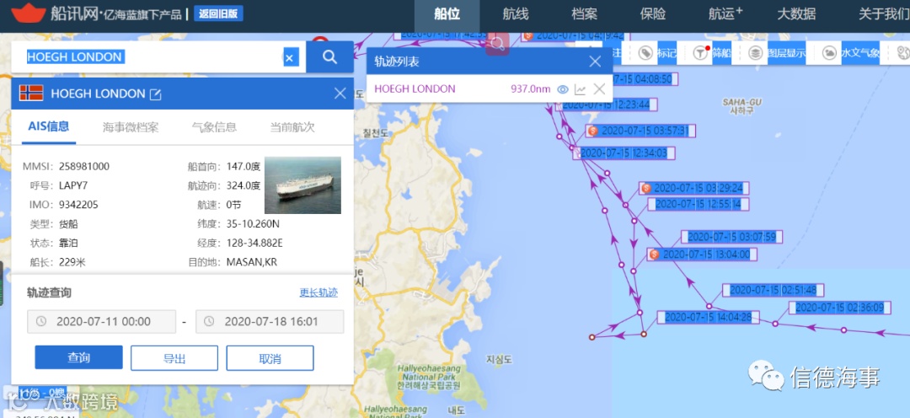Screen dimensions: 910x418
Task: Open the 关于我们 top menu
Action: pyautogui.click(x=883, y=14)
